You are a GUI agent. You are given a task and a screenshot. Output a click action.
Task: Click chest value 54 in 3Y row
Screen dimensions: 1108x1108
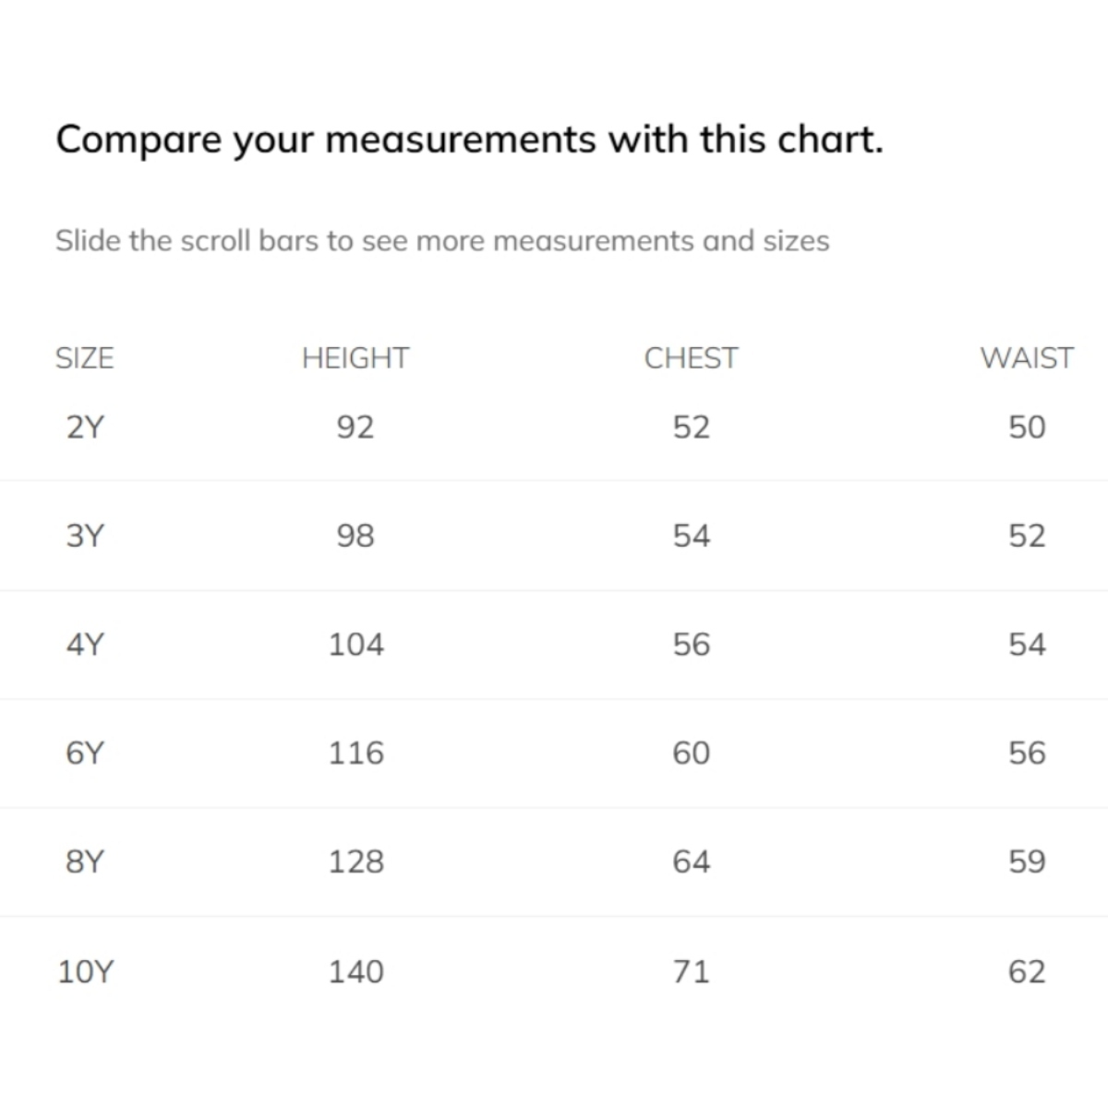click(692, 536)
